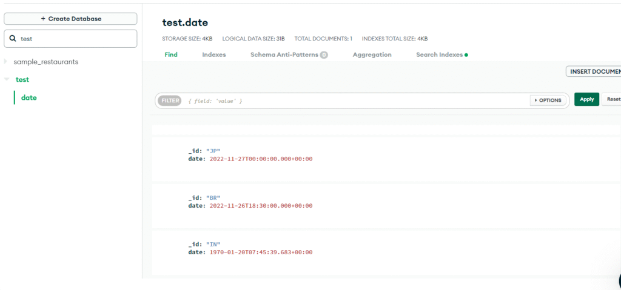Go to the Aggregation tab
621x290 pixels.
click(x=372, y=54)
